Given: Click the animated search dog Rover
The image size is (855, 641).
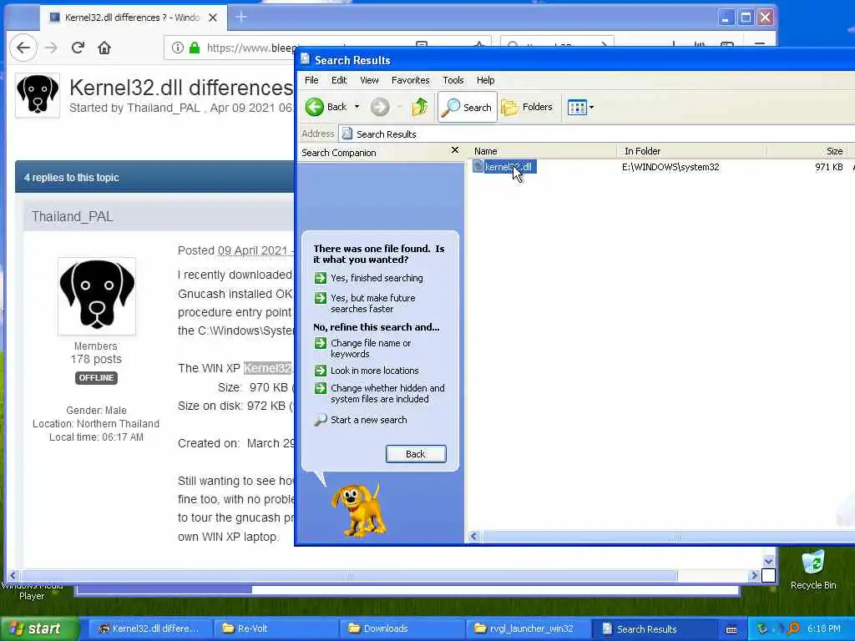Looking at the screenshot, I should (359, 509).
